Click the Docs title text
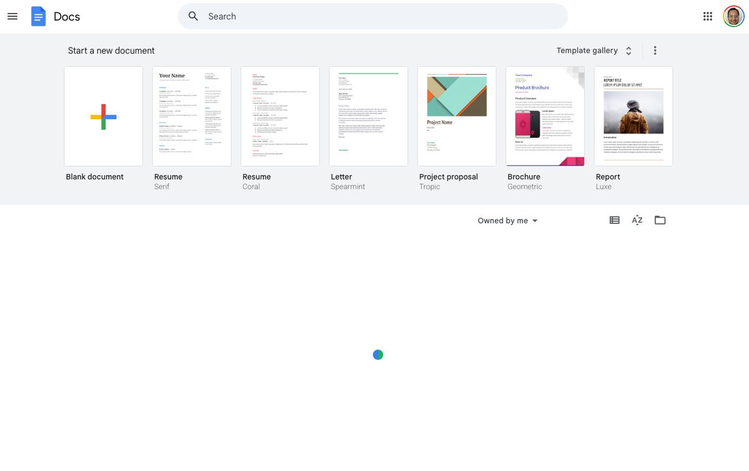 [67, 16]
